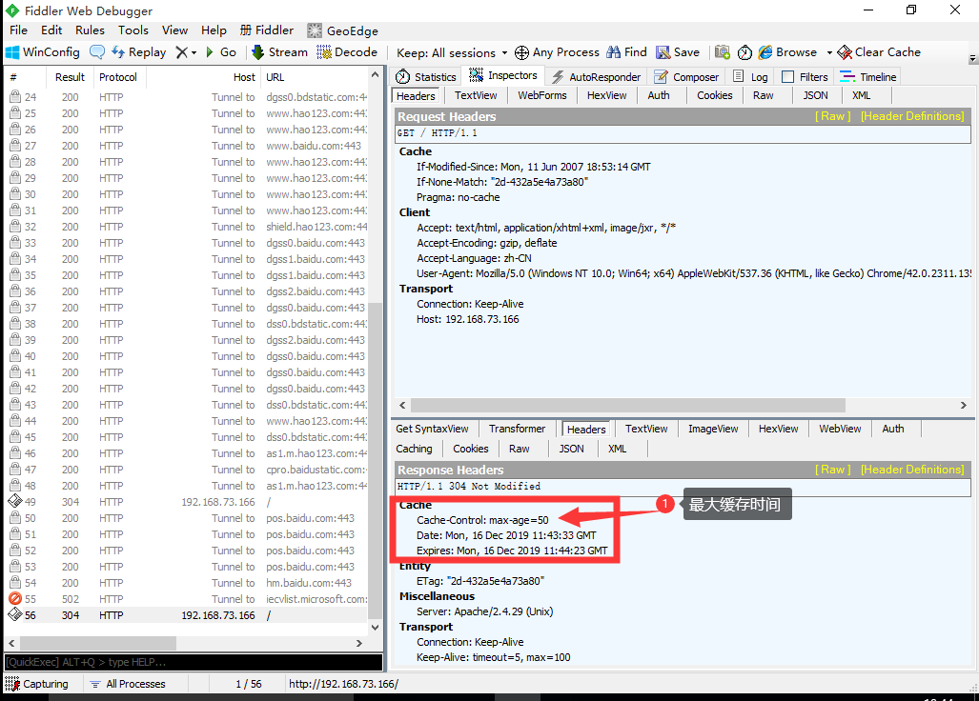Click the Fiddler menu item
This screenshot has height=701, width=979.
(x=267, y=30)
